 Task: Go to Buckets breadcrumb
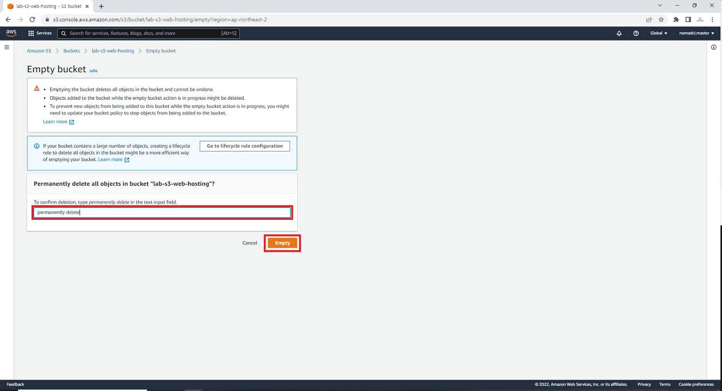[72, 51]
